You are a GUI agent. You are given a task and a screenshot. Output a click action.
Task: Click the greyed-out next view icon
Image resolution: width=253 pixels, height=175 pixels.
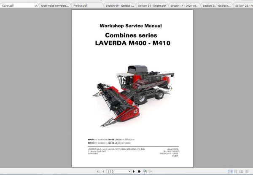151,172
